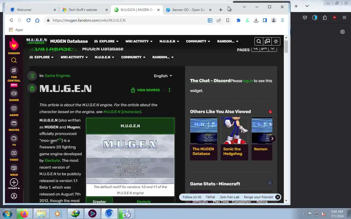Click the page vertical scrollbar thumb
This screenshot has height=219, width=351.
coord(286,47)
